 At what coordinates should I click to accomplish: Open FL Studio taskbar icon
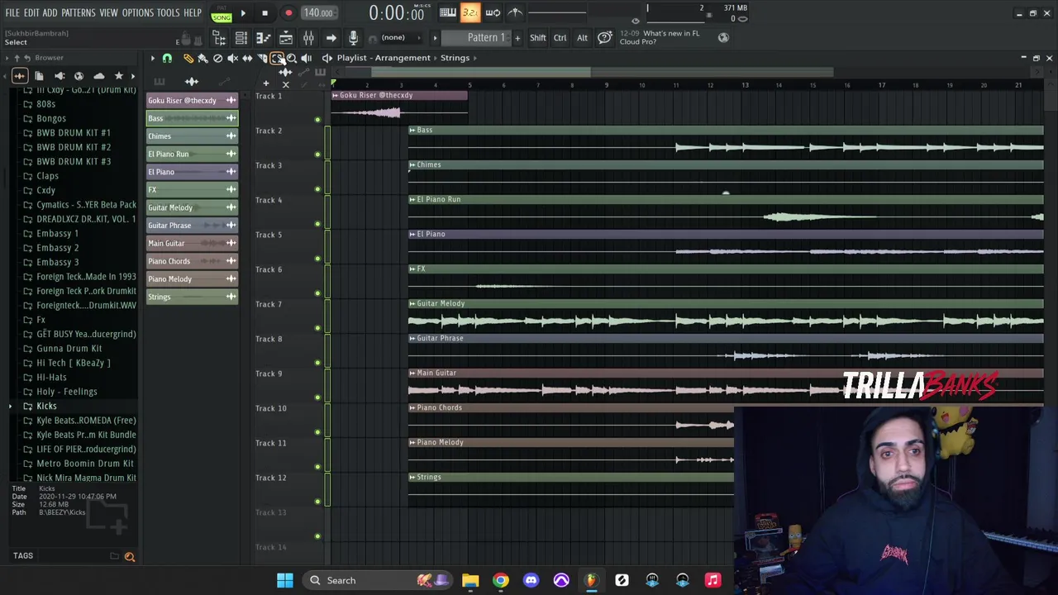[x=591, y=580]
